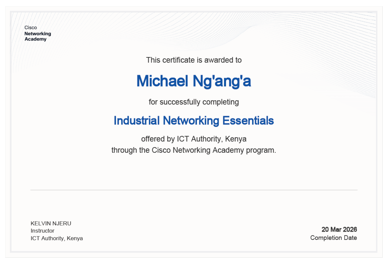Click 'through the Cisco Networking Academy program.' line

[x=194, y=150]
